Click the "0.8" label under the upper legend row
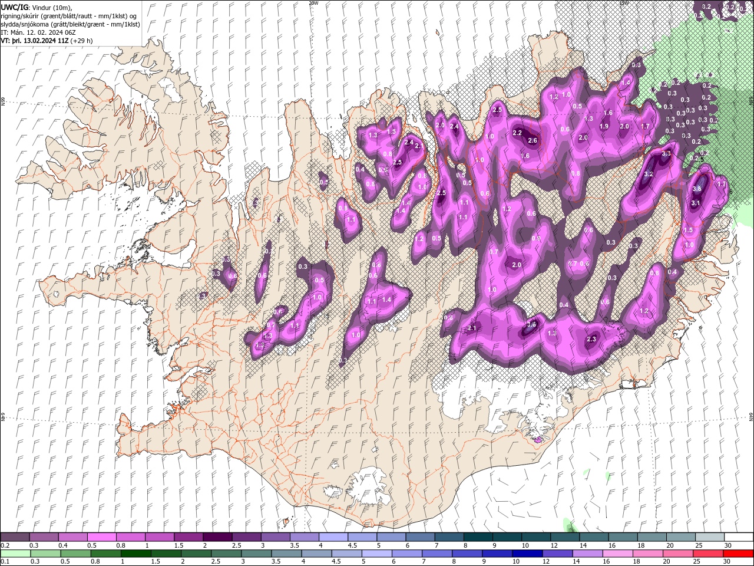Viewport: 754px width, 566px height. (x=120, y=545)
